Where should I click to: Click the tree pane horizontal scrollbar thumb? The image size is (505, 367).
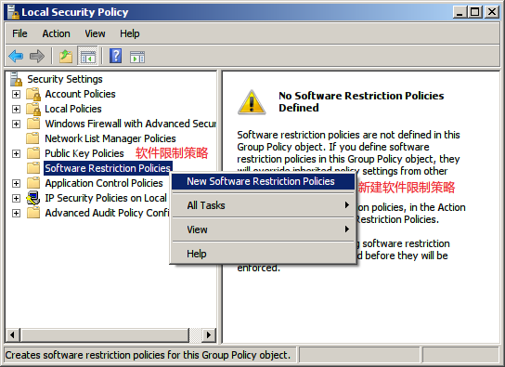click(105, 335)
